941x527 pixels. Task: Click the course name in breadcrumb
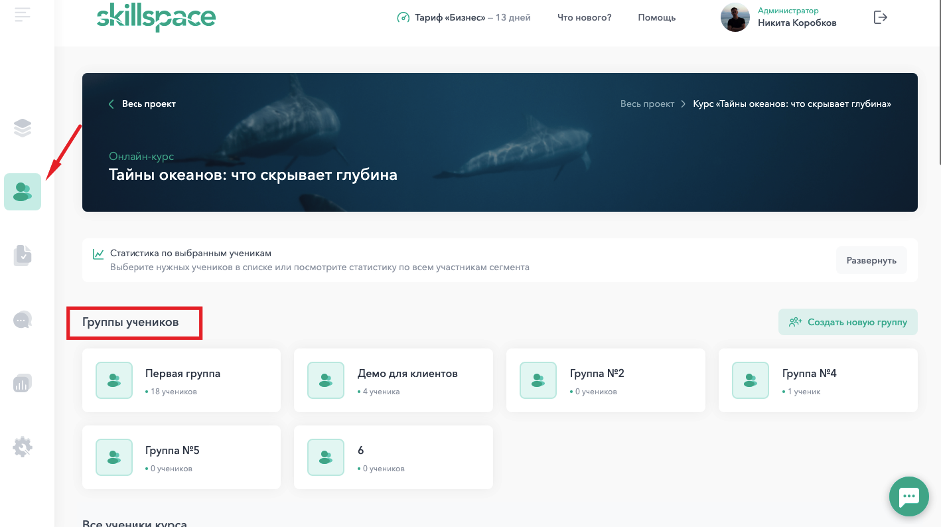click(792, 104)
